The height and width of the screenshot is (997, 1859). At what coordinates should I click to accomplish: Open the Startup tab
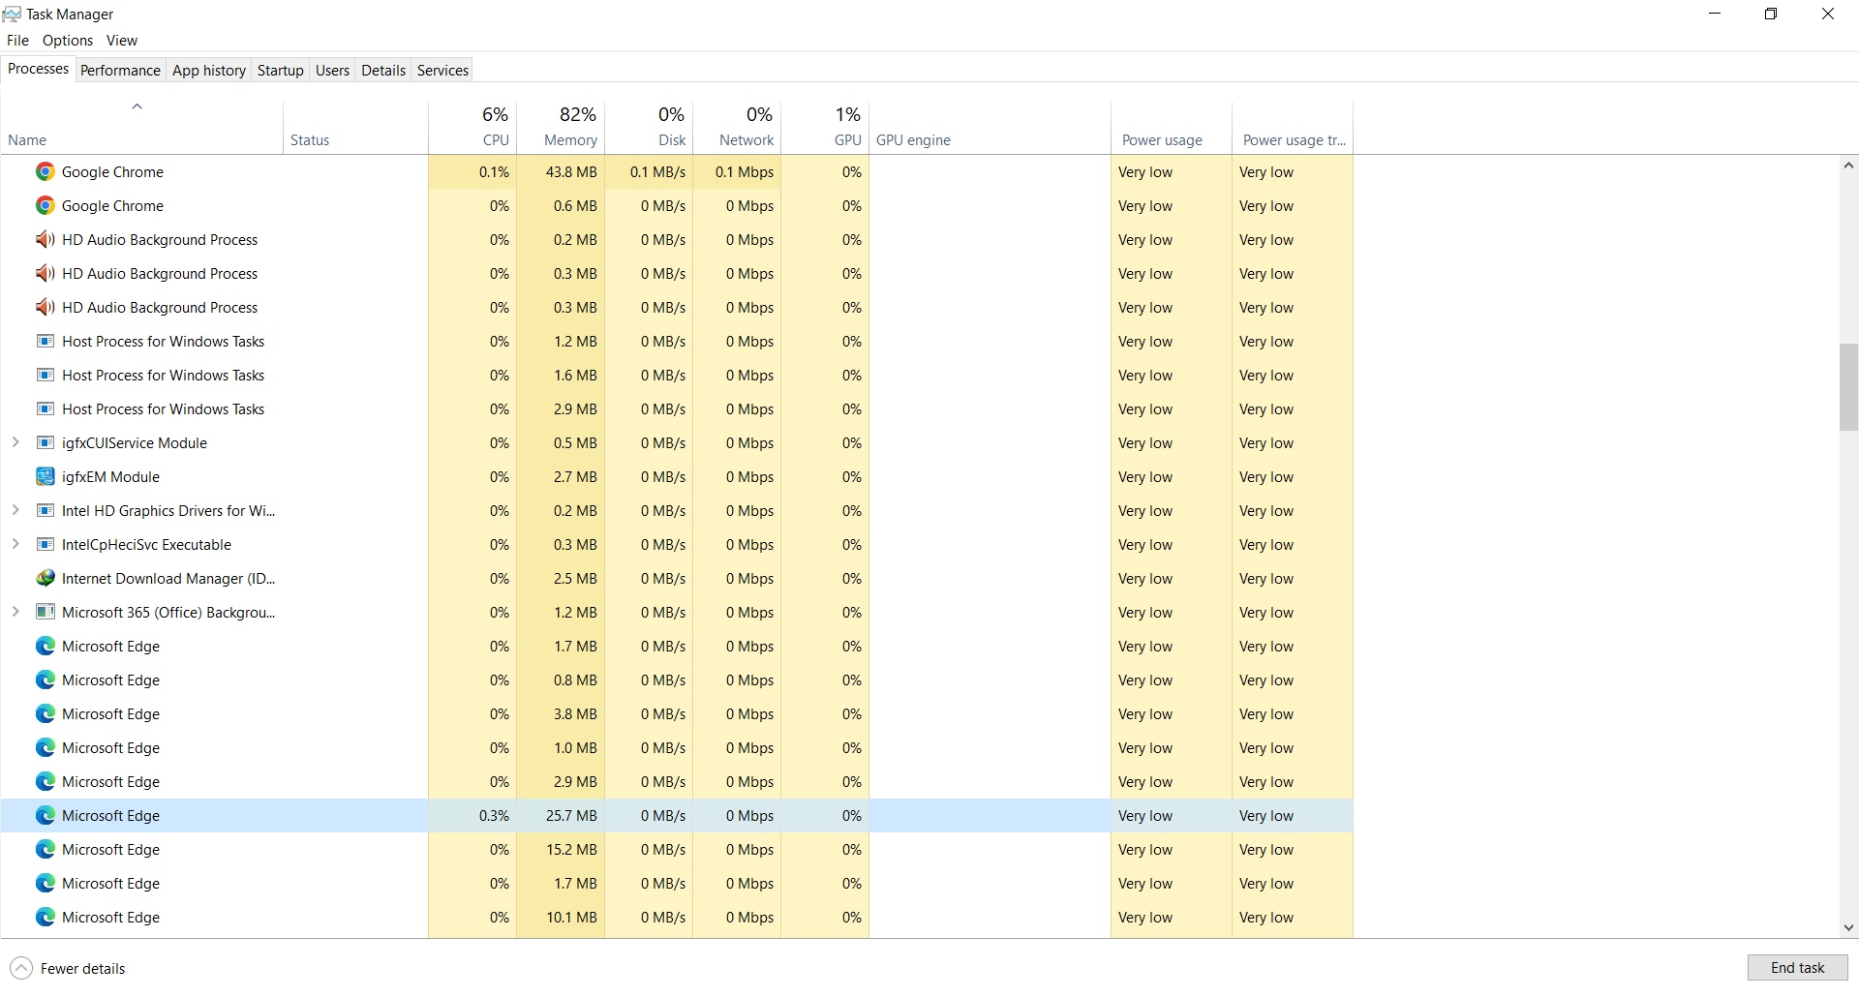click(x=280, y=71)
